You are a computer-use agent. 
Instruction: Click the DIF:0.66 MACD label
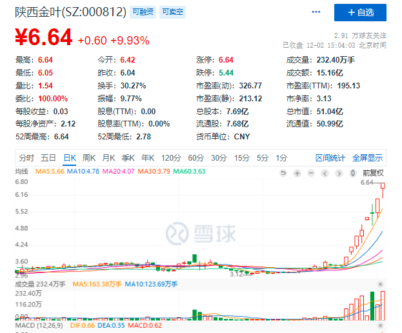tap(83, 325)
